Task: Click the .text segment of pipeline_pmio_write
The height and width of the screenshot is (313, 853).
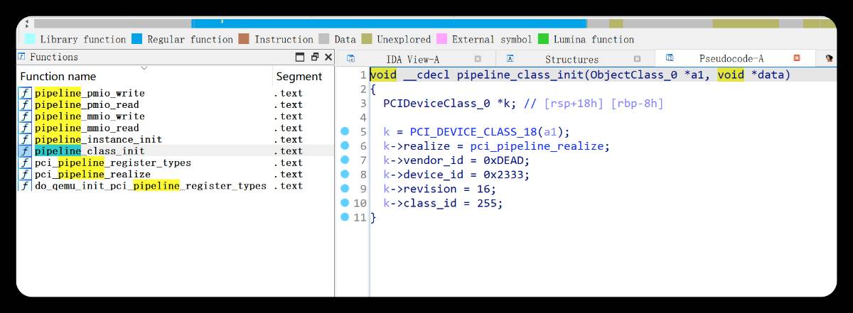Action: [x=288, y=93]
